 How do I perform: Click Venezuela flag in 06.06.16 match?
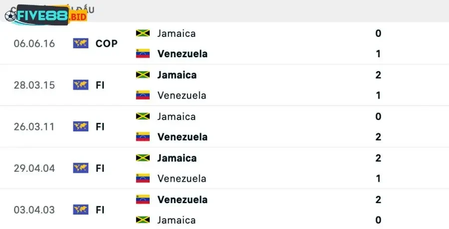(143, 54)
